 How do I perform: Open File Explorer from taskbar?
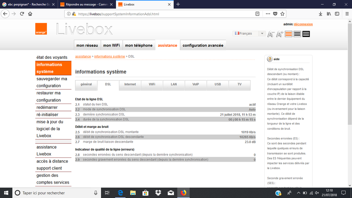click(133, 193)
